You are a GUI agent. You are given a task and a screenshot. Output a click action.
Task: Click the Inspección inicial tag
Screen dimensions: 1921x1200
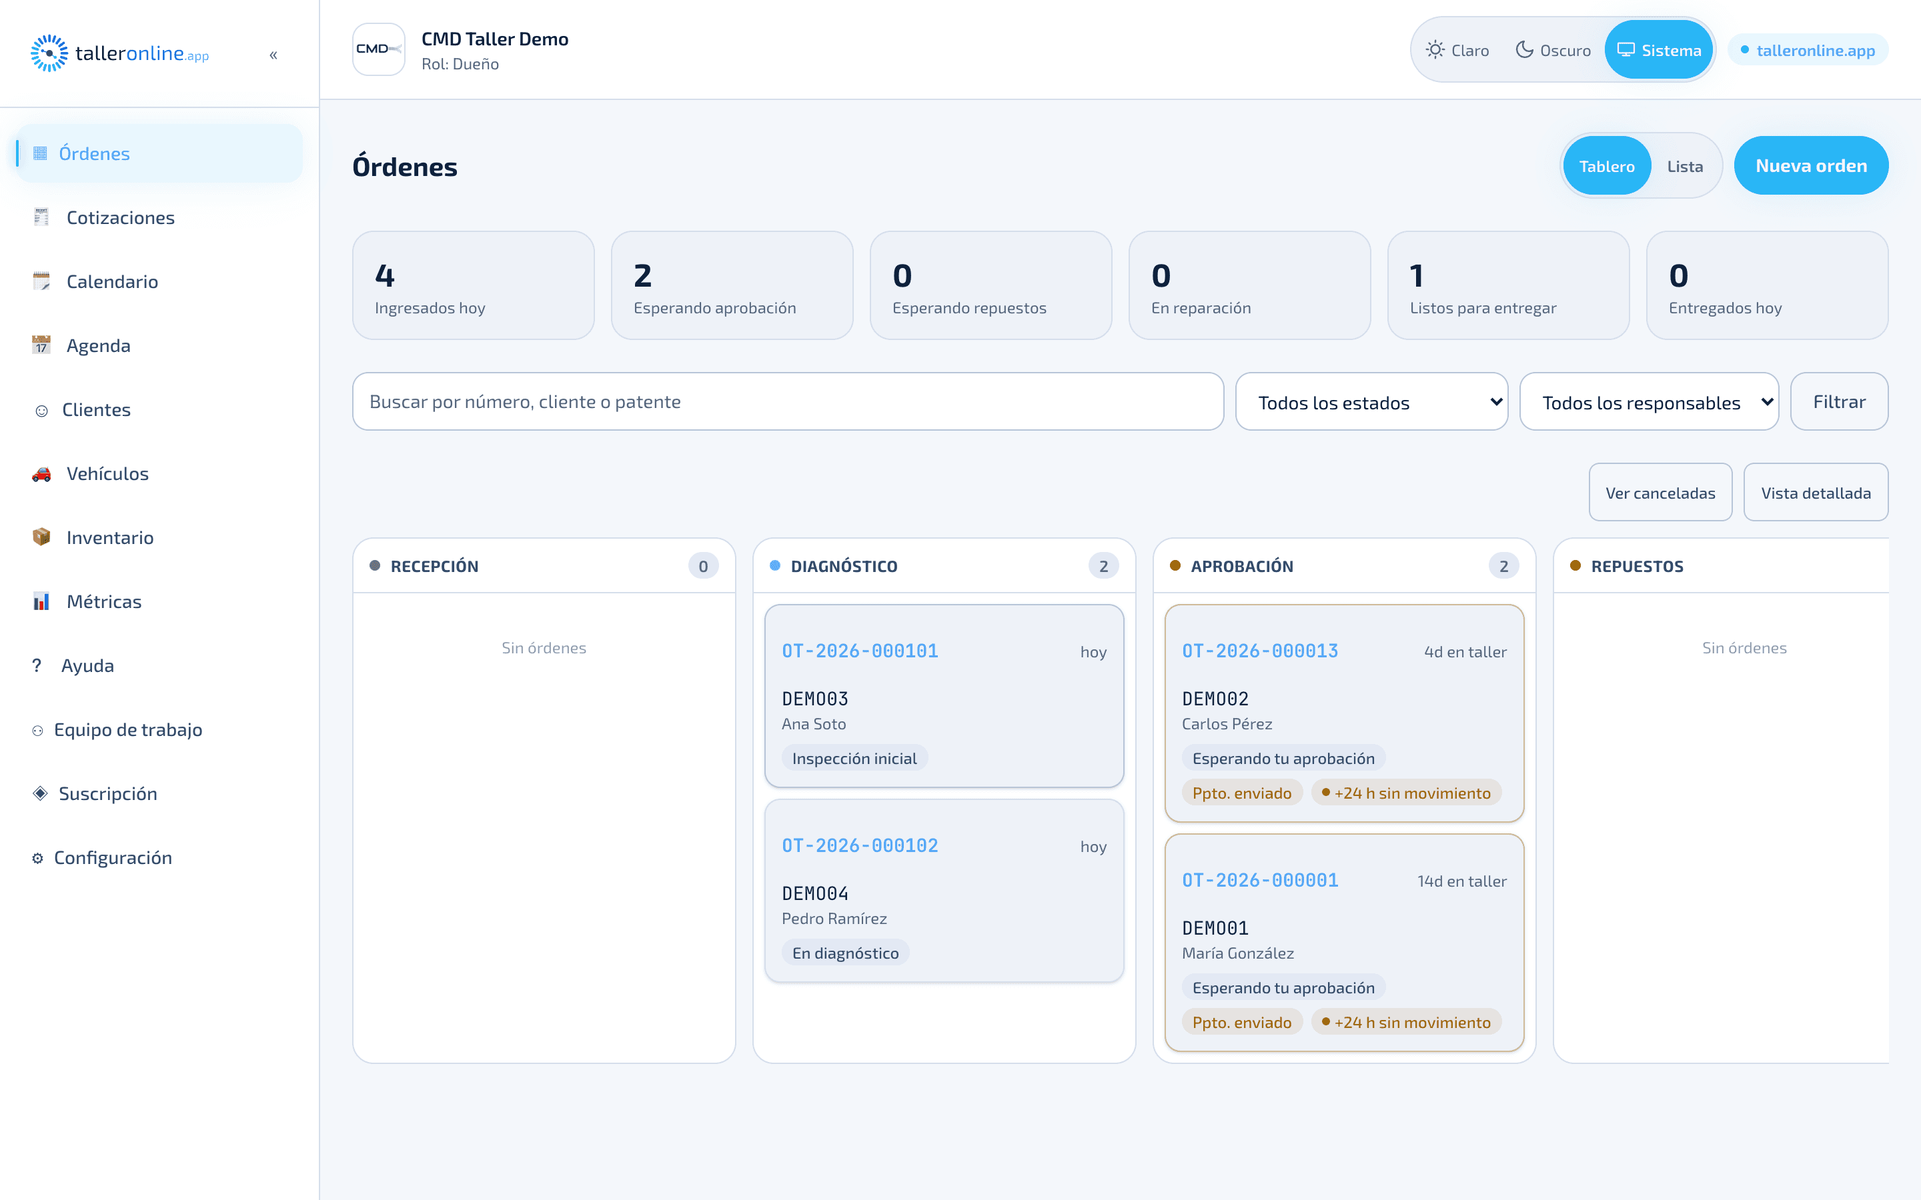[854, 758]
